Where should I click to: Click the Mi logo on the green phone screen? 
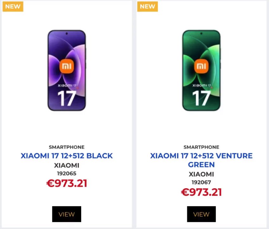tap(201, 66)
